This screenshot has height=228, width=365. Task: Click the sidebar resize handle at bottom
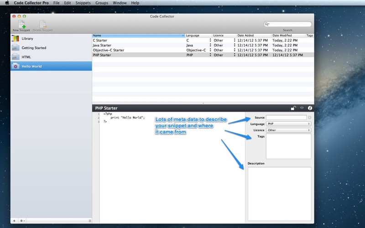tap(90, 221)
